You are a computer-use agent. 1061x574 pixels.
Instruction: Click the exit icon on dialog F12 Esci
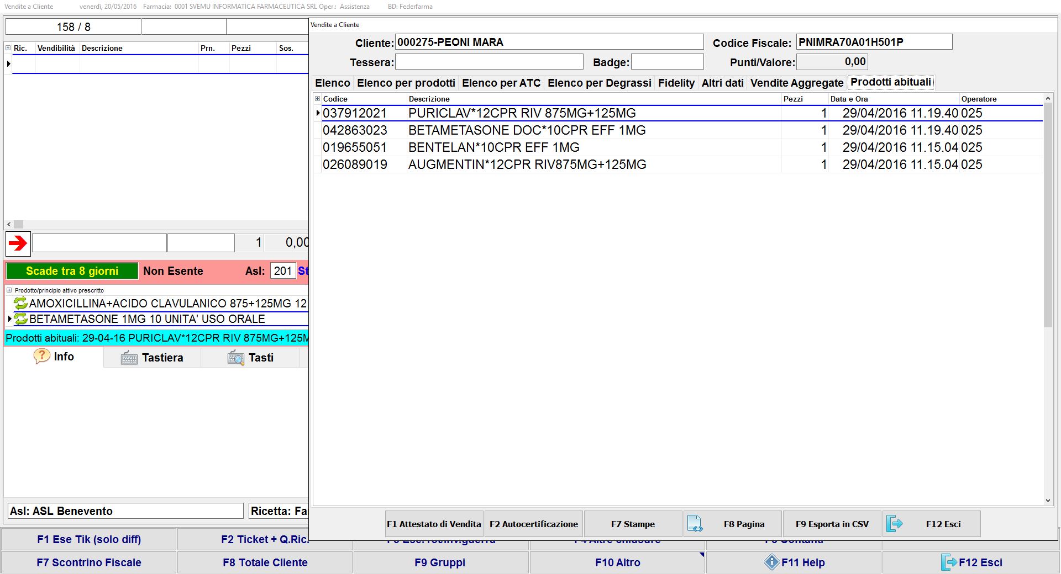tap(894, 524)
